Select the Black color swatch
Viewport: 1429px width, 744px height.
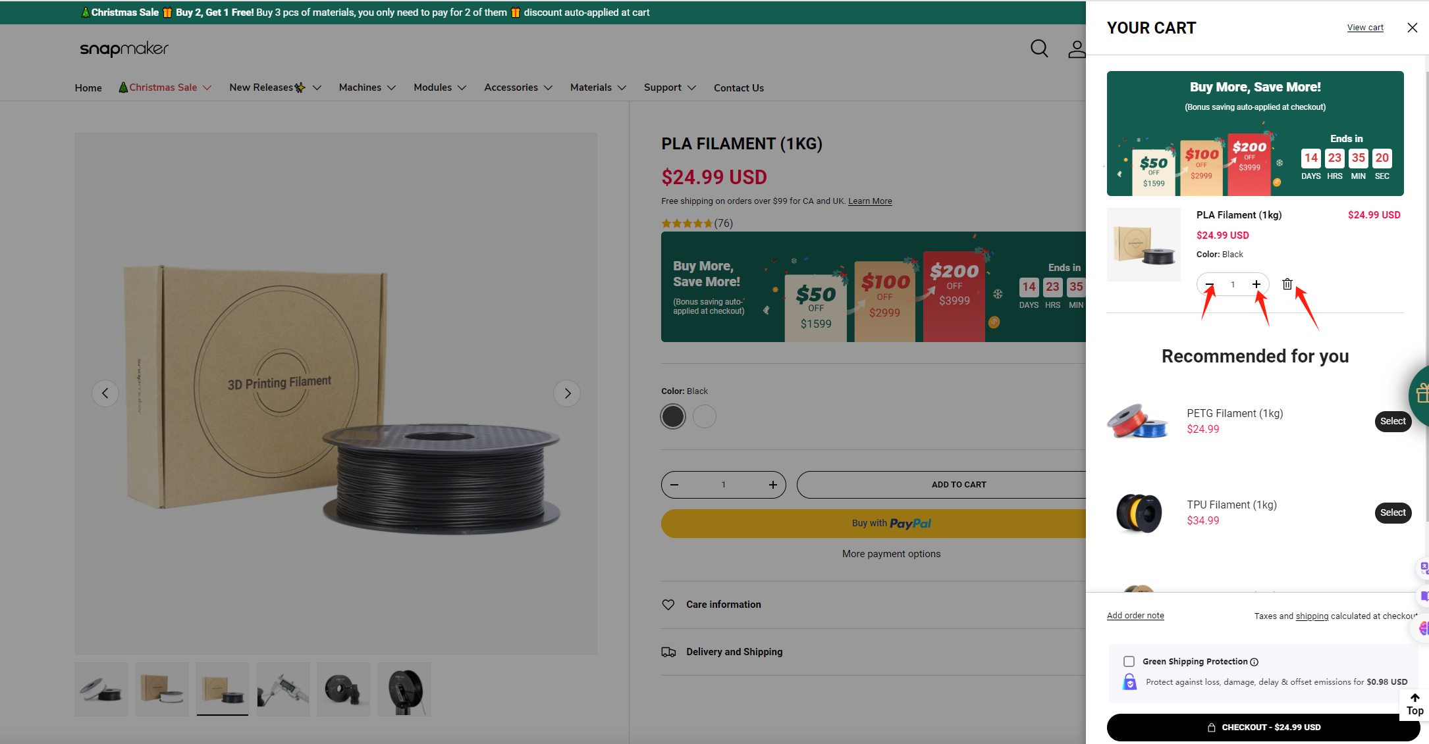point(673,416)
